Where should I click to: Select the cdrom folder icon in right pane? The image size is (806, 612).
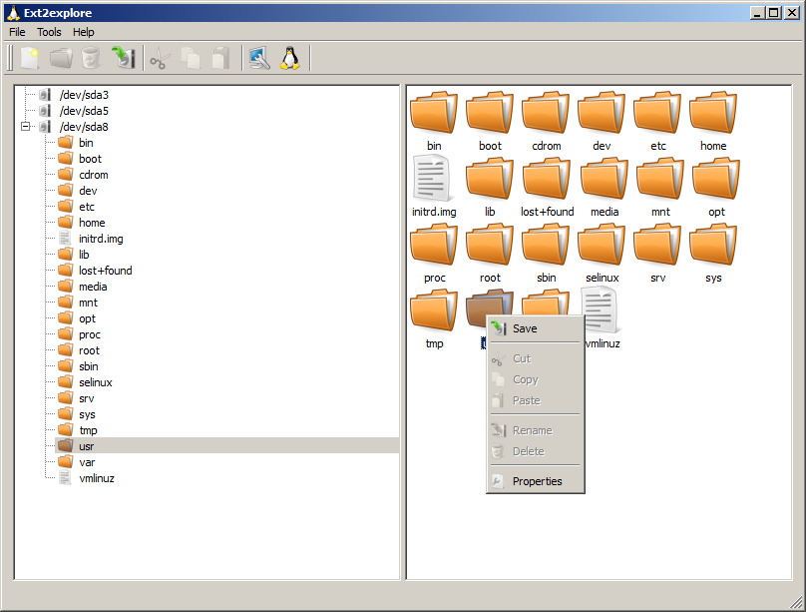tap(546, 112)
